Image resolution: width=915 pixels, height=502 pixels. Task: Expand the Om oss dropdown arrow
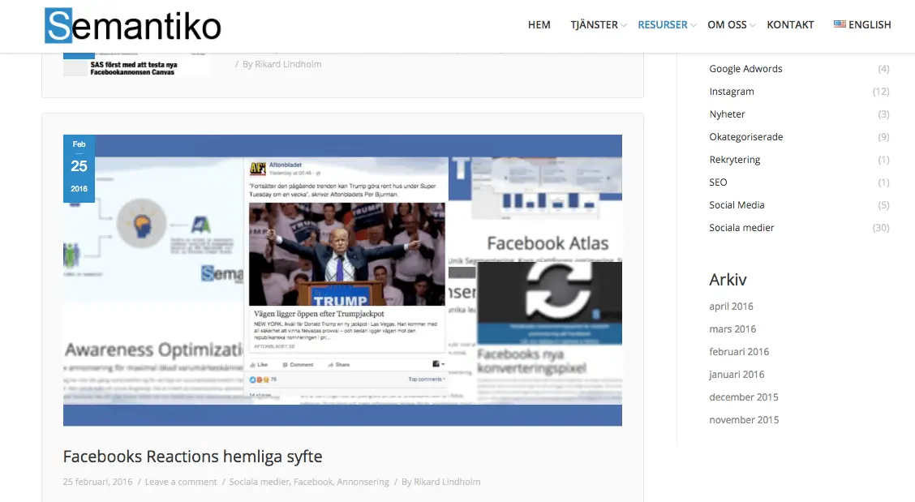(753, 26)
